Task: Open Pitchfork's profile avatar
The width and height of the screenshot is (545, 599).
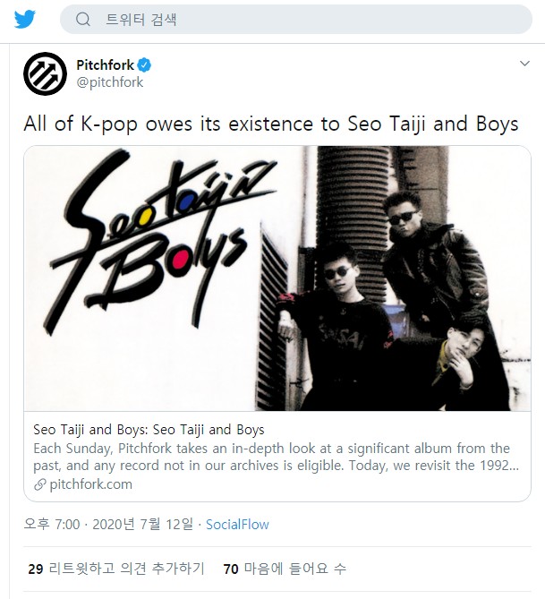Action: click(x=45, y=73)
